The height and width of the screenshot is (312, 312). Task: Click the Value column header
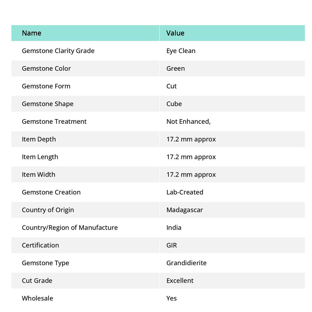coord(175,33)
